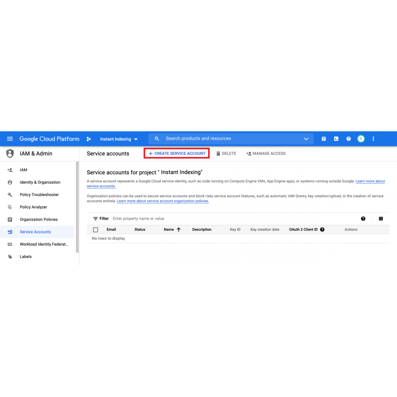Screen dimensions: 397x397
Task: Click the OAuth 2 Client ID help icon
Action: point(322,229)
